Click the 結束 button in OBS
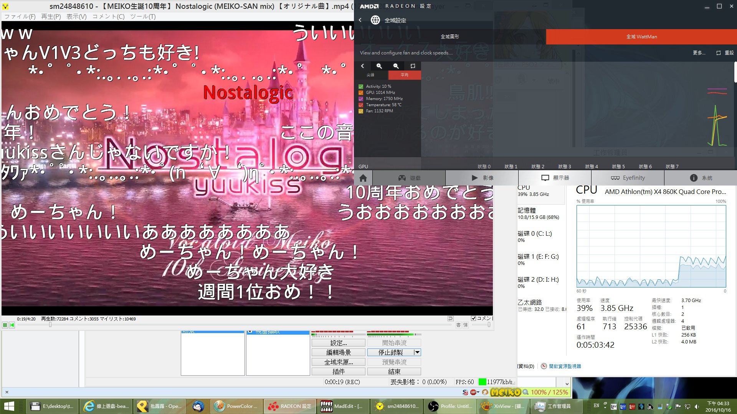 tap(394, 371)
